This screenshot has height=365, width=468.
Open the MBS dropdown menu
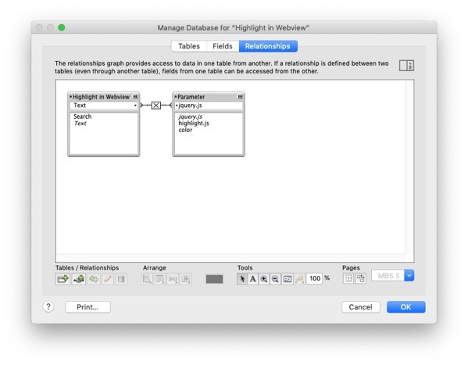coord(409,275)
